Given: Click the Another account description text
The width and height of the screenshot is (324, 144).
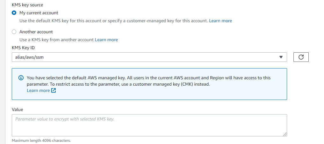Looking at the screenshot, I should (57, 40).
